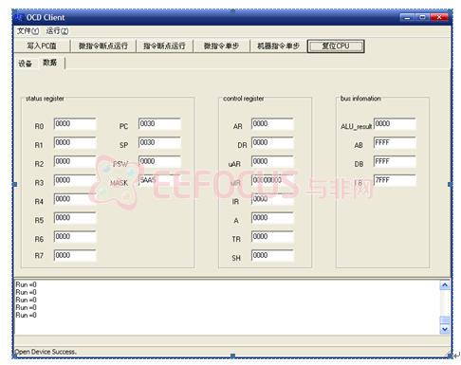Click the R2 register field
The width and height of the screenshot is (461, 365).
75,161
